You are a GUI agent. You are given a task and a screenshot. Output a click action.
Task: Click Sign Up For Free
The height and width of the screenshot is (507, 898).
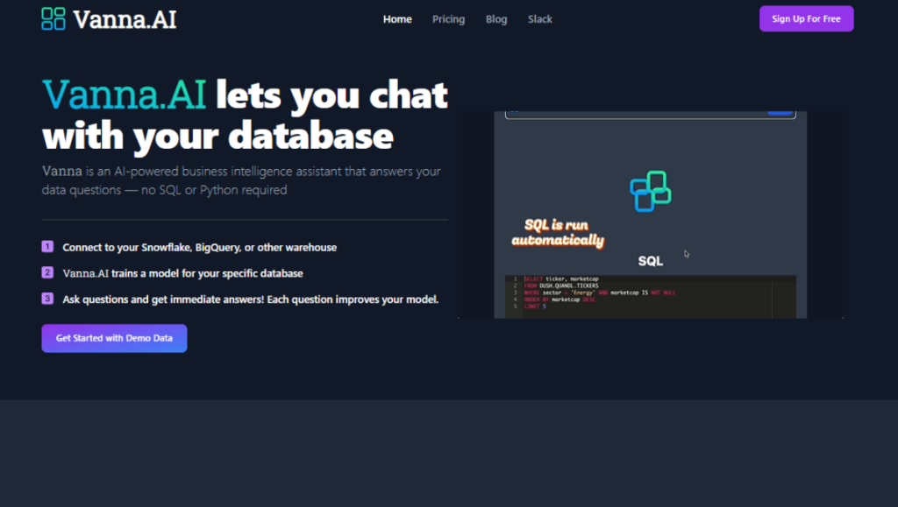(x=805, y=18)
